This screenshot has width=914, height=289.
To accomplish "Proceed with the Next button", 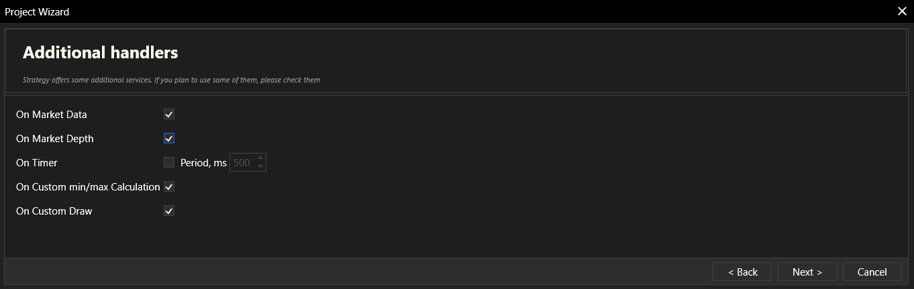I will 807,272.
